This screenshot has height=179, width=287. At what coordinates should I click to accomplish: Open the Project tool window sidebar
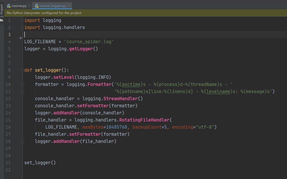click(x=2, y=11)
